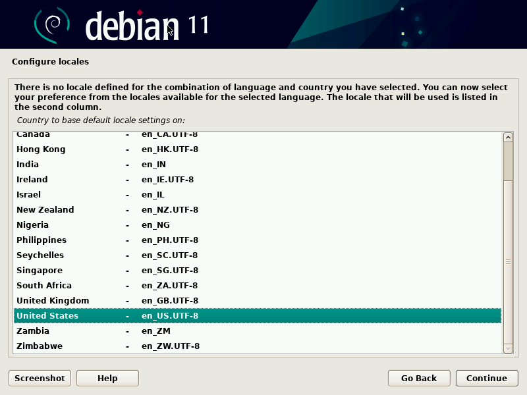Open the Help button
527x395 pixels.
[107, 378]
